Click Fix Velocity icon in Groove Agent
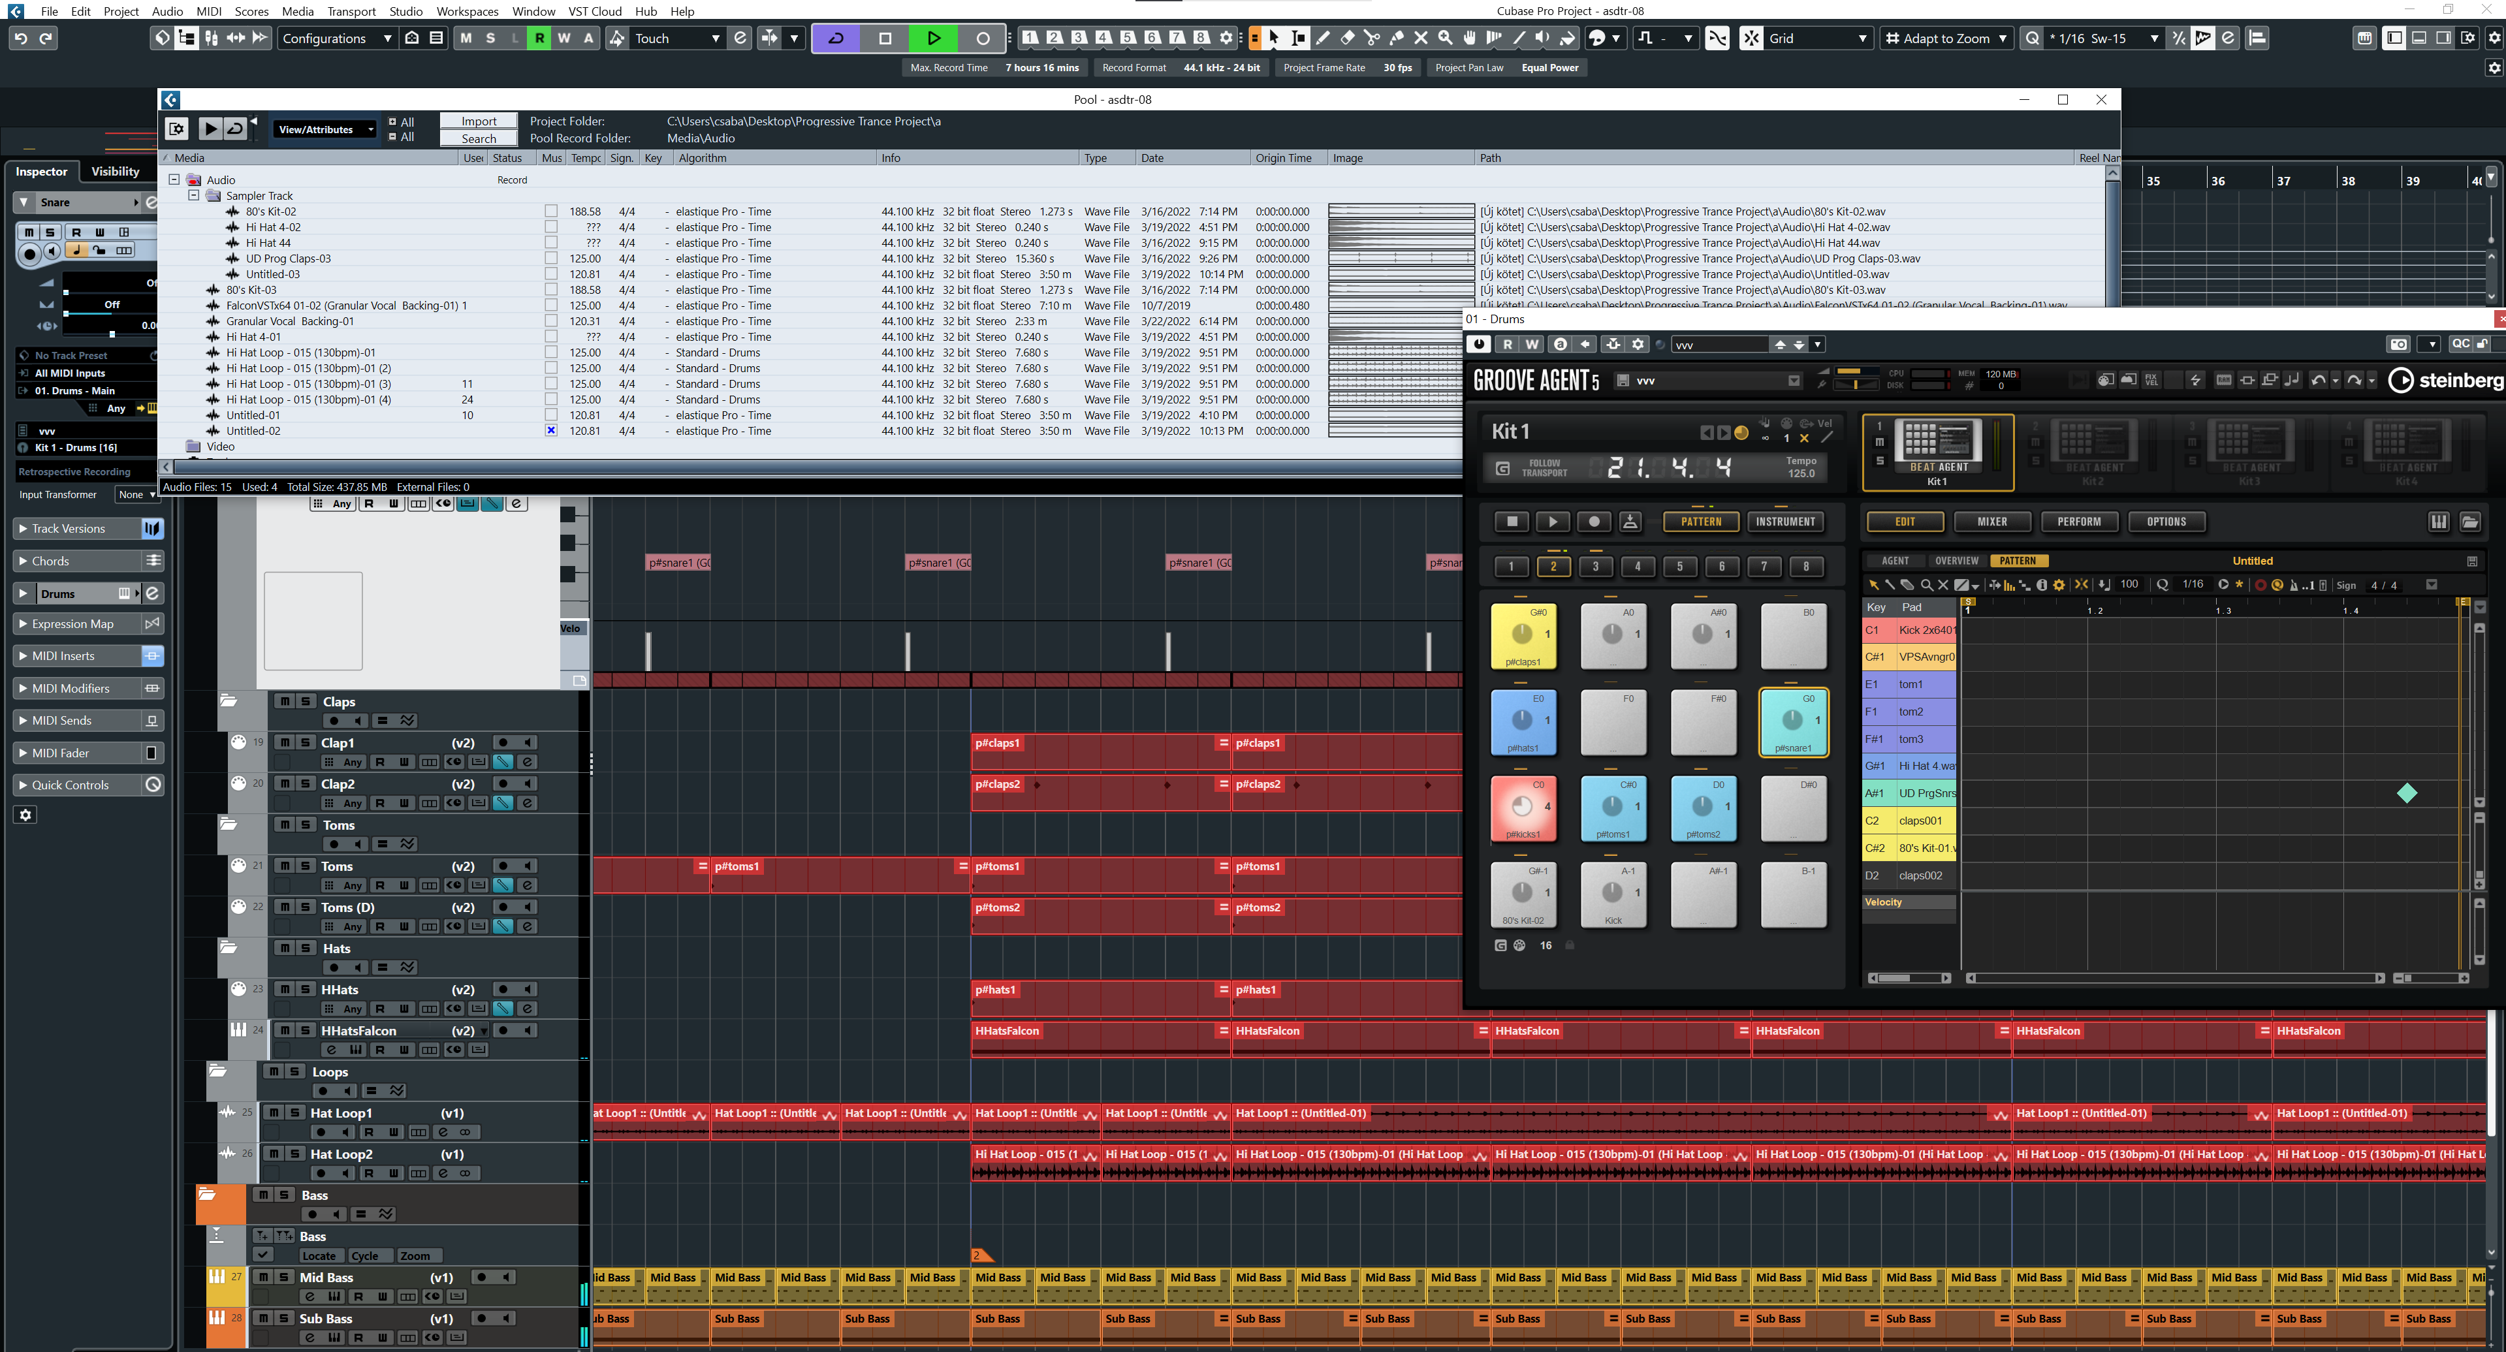 [2151, 381]
